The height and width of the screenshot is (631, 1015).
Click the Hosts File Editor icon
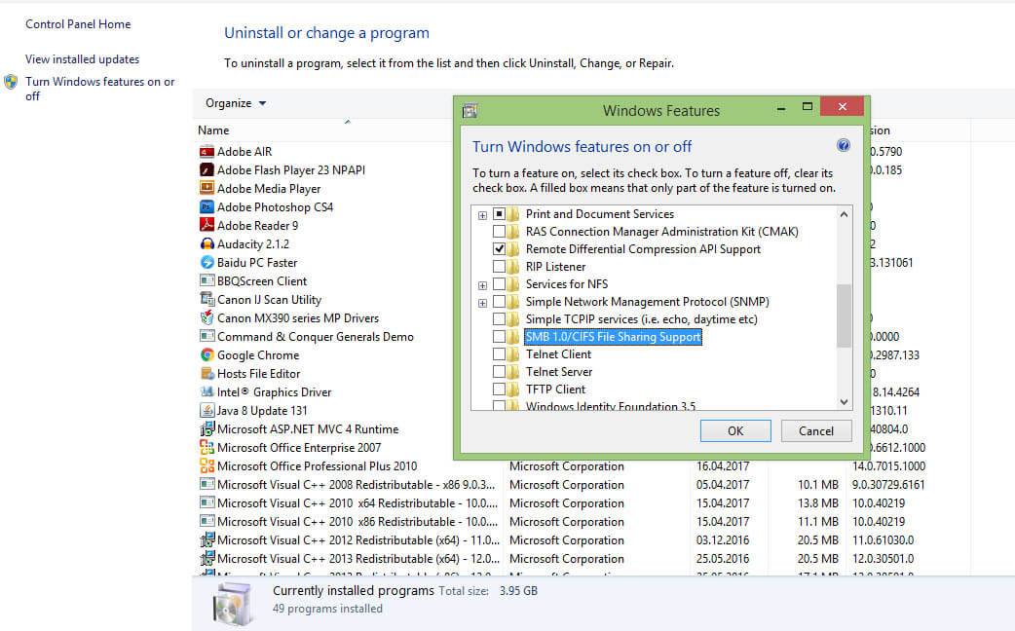click(x=207, y=373)
